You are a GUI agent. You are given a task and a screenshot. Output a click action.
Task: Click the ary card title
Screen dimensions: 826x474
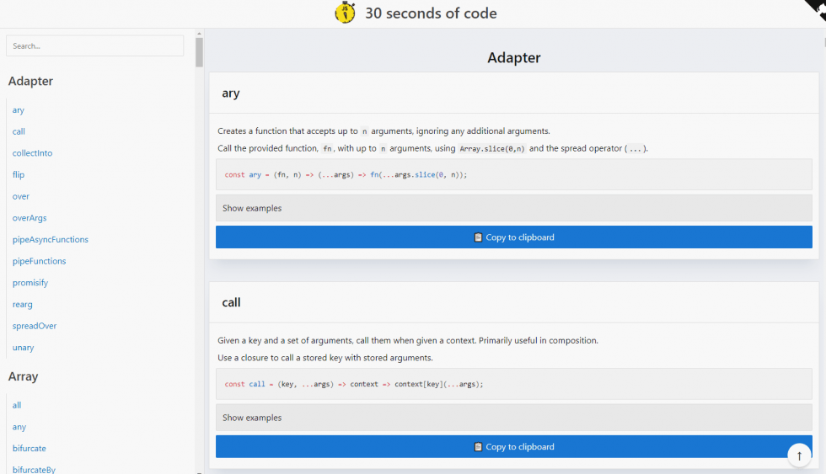click(231, 93)
